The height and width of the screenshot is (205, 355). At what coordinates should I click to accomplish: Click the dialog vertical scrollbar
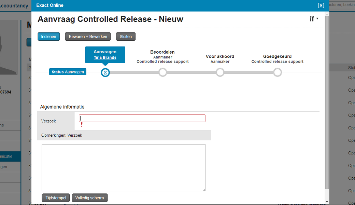327,102
